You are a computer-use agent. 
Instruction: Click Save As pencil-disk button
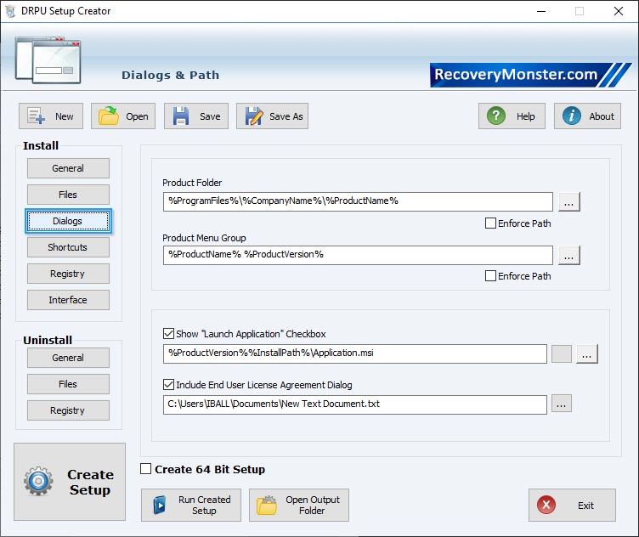(x=272, y=116)
